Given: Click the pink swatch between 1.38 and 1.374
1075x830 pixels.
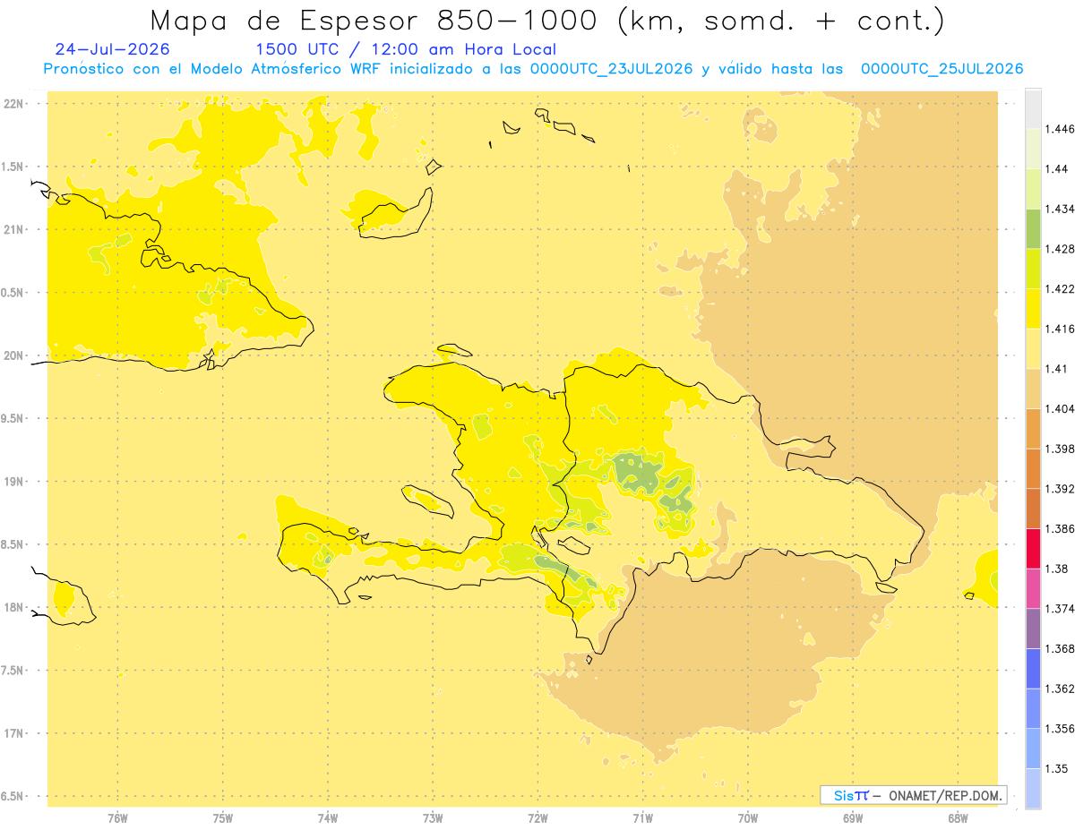Looking at the screenshot, I should 1033,588.
